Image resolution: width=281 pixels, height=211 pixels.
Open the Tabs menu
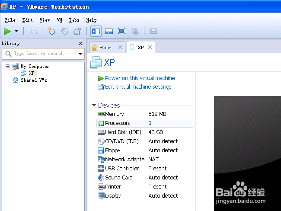(x=74, y=20)
